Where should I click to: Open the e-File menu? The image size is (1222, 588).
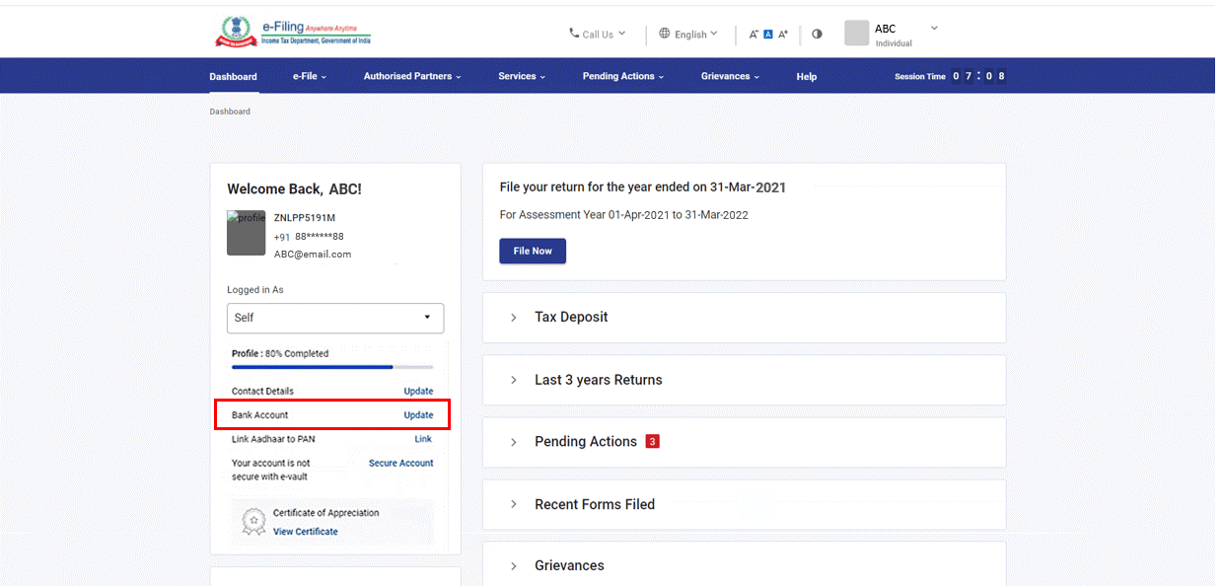[309, 76]
